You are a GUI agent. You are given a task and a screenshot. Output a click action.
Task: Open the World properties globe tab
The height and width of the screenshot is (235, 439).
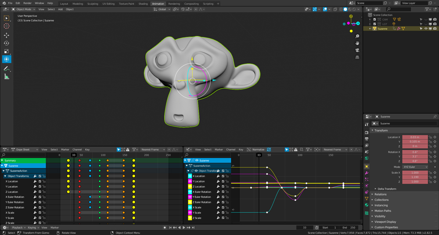367,158
